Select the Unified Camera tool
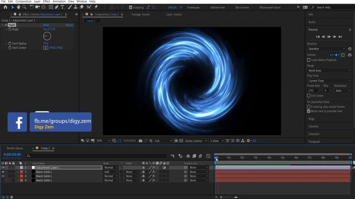 (x=37, y=7)
